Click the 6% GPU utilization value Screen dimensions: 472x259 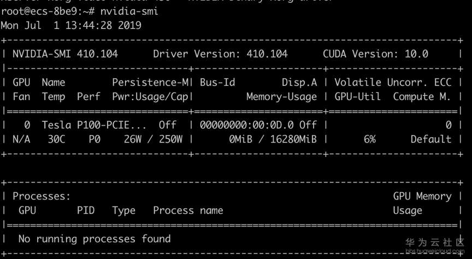pyautogui.click(x=369, y=139)
